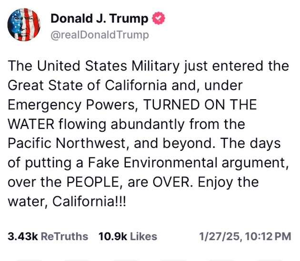Click the ReTruths label

pos(65,236)
